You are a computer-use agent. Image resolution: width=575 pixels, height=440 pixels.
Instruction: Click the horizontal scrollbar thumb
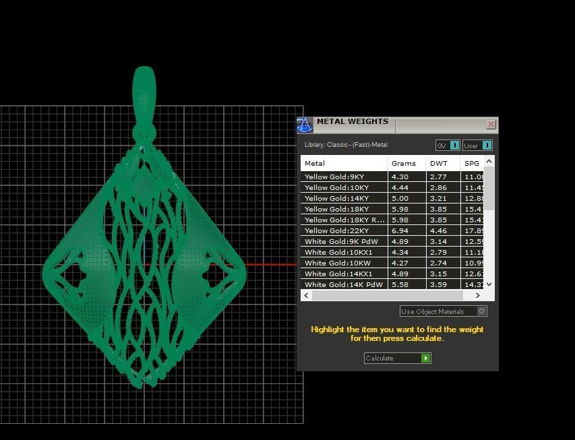[387, 295]
